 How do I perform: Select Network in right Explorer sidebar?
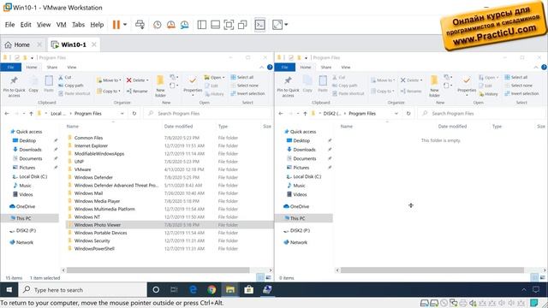(299, 242)
